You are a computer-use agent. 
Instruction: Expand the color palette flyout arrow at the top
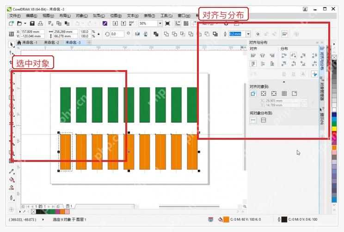(334, 44)
